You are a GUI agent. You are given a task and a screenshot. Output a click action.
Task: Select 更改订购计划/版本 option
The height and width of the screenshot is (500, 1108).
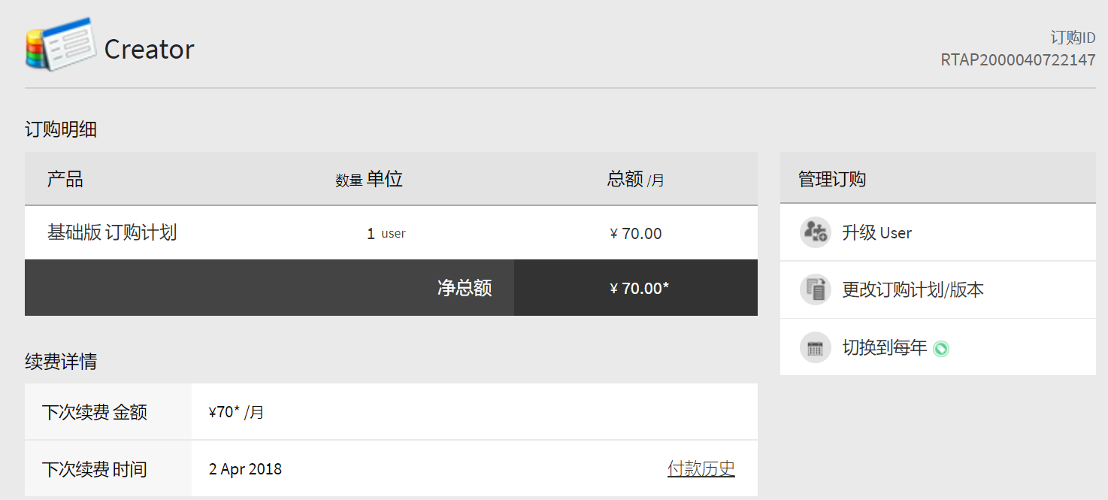point(913,290)
